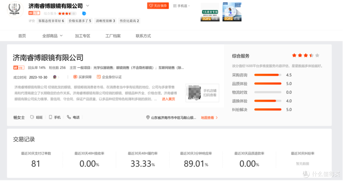Click the 89.01% response rate value
This screenshot has height=181, width=343.
tap(196, 164)
